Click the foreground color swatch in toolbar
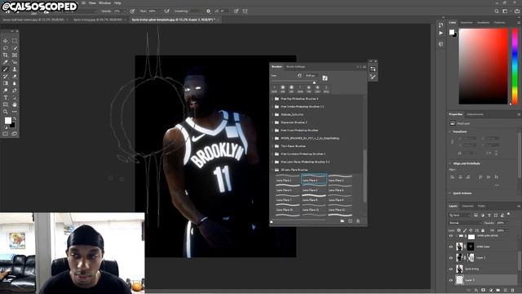This screenshot has height=294, width=522. pos(7,120)
